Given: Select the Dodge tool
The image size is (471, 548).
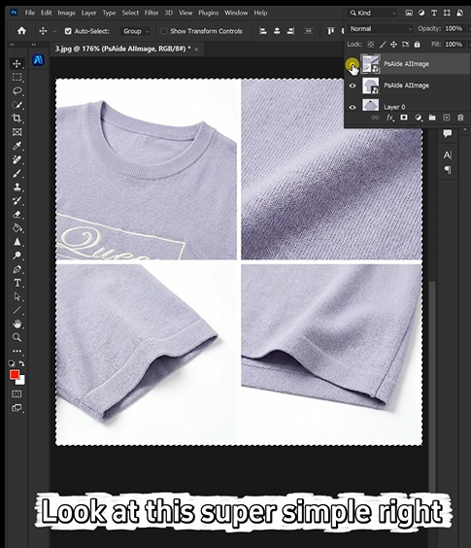Looking at the screenshot, I should (17, 256).
